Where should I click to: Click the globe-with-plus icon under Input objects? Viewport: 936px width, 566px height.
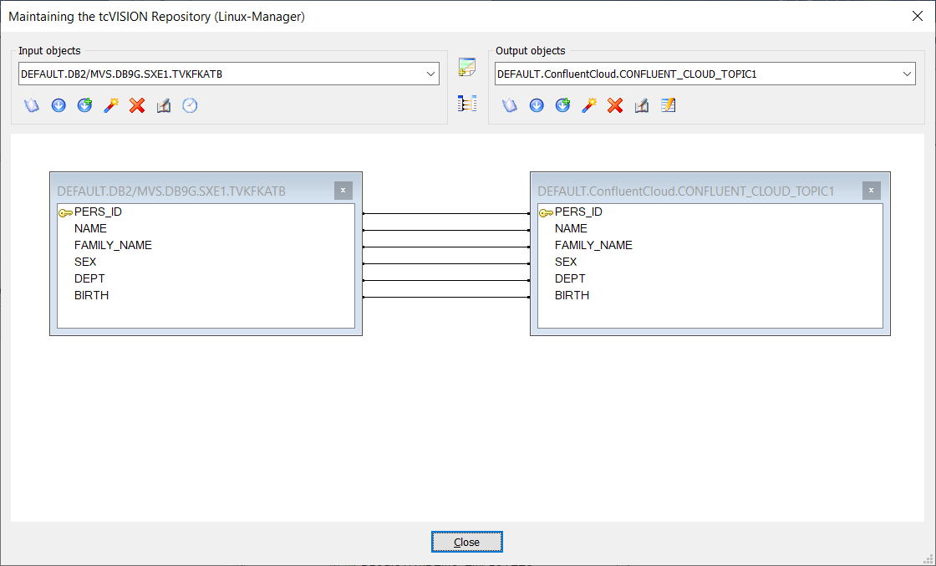(84, 105)
